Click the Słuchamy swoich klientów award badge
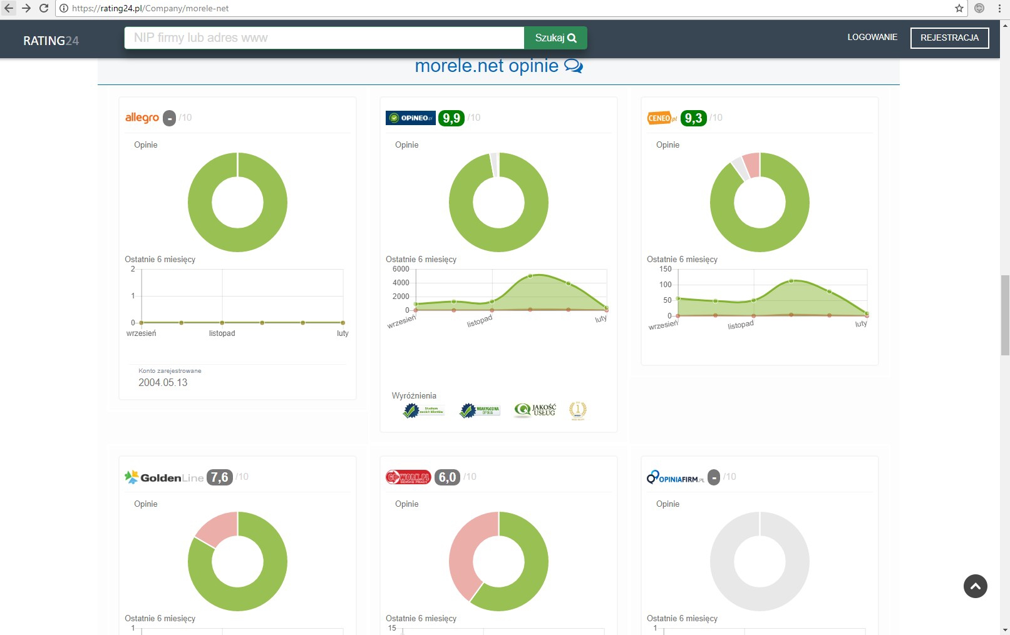 click(424, 410)
